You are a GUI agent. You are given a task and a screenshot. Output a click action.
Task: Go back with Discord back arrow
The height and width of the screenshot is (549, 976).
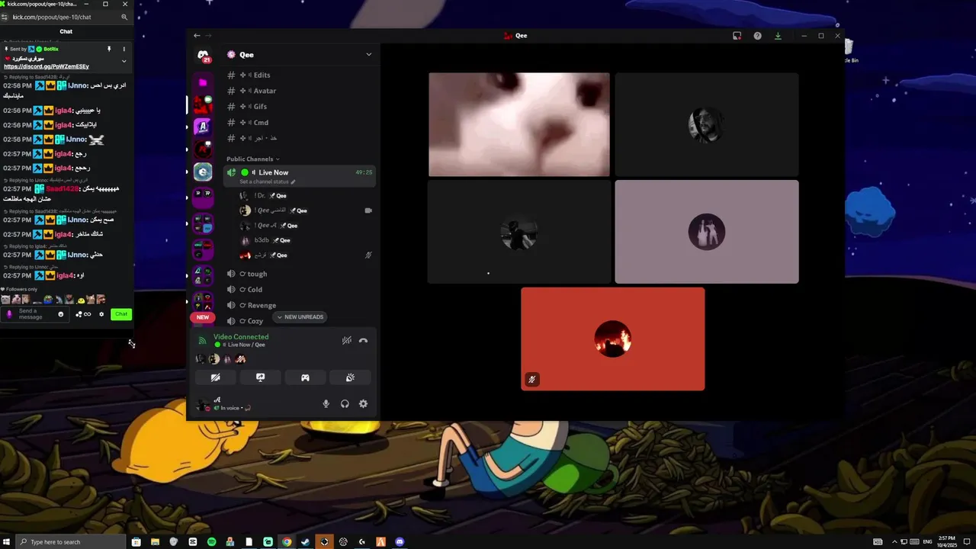[197, 35]
